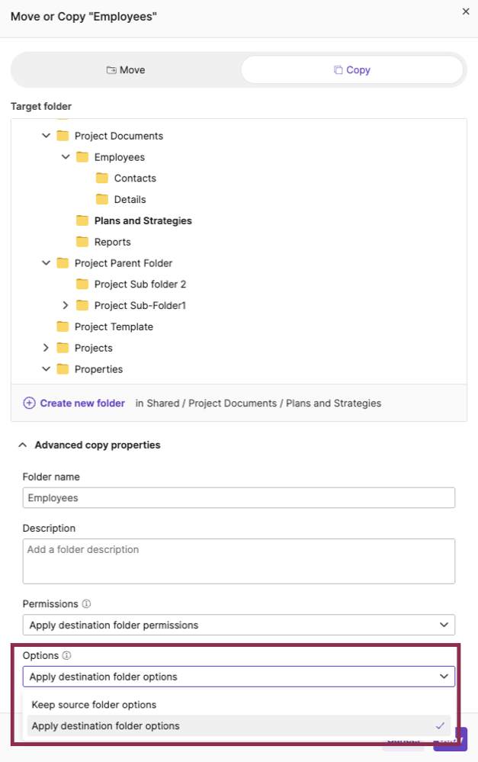Collapse the Project Parent Folder node
The image size is (478, 762).
tap(46, 262)
